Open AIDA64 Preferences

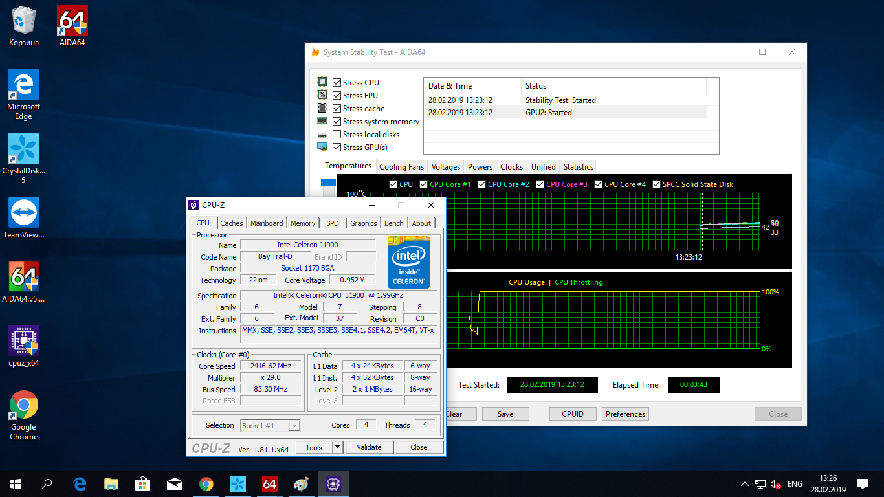(x=625, y=414)
